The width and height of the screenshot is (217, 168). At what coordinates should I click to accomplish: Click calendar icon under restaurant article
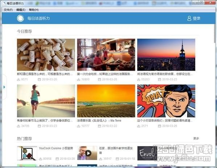[x=99, y=80]
